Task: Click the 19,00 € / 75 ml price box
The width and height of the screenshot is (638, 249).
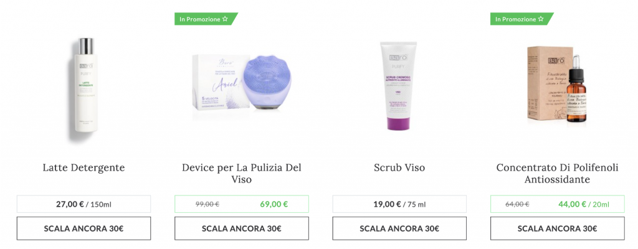Action: click(x=399, y=204)
